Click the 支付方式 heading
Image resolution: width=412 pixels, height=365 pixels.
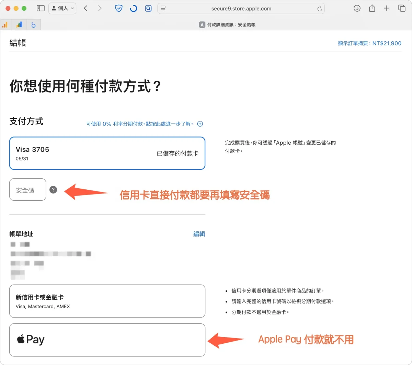pyautogui.click(x=26, y=121)
